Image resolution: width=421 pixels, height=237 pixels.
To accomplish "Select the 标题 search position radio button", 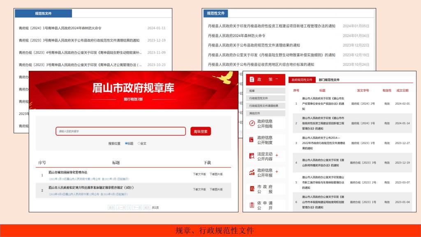I will pos(126,144).
